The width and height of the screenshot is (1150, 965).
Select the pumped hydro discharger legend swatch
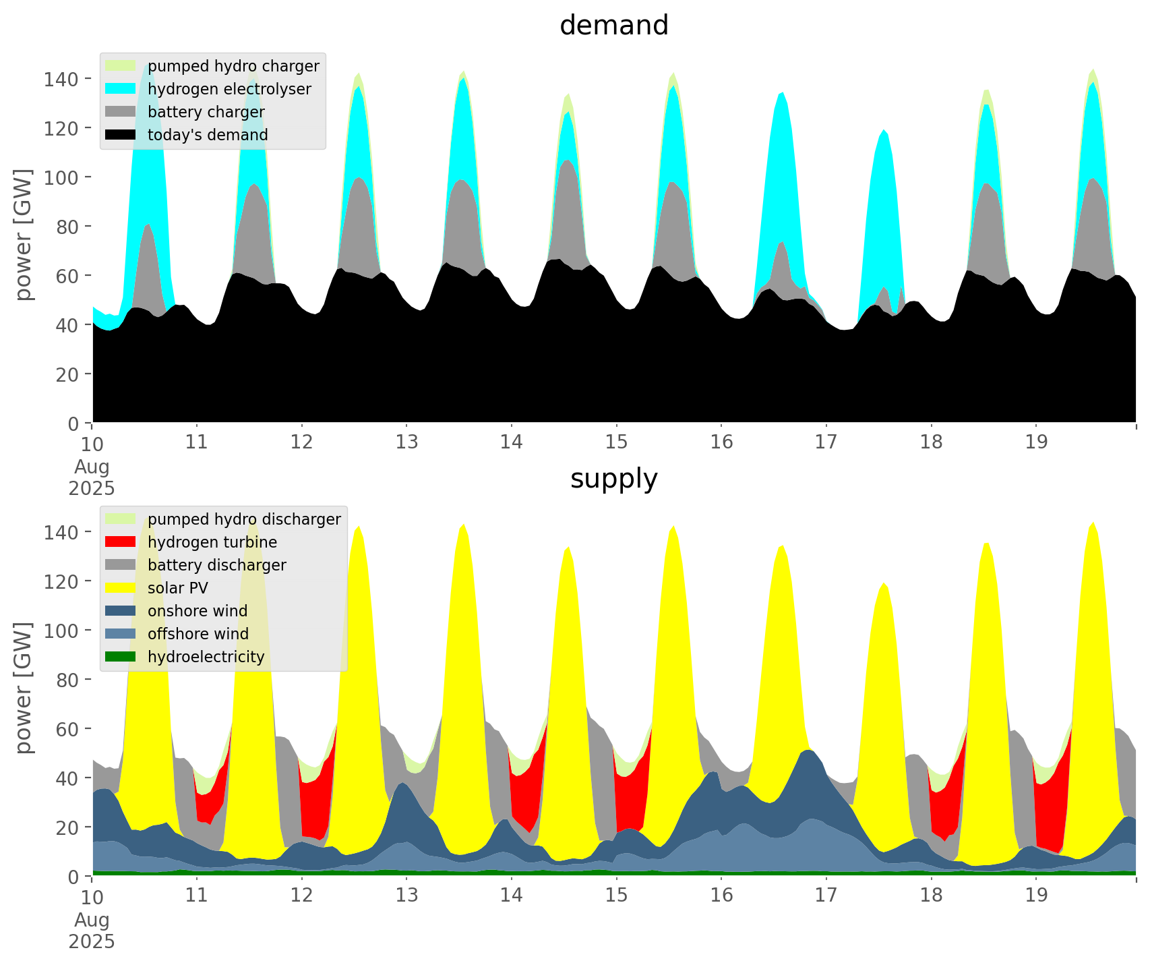pyautogui.click(x=121, y=519)
